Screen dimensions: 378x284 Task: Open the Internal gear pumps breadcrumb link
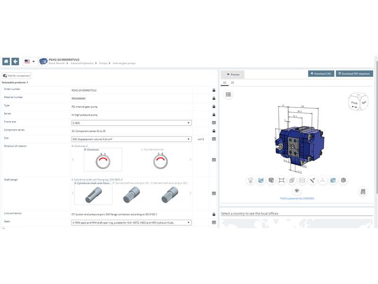point(124,63)
